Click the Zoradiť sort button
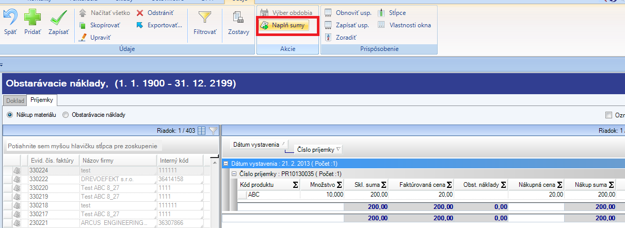The image size is (625, 228). click(x=340, y=37)
